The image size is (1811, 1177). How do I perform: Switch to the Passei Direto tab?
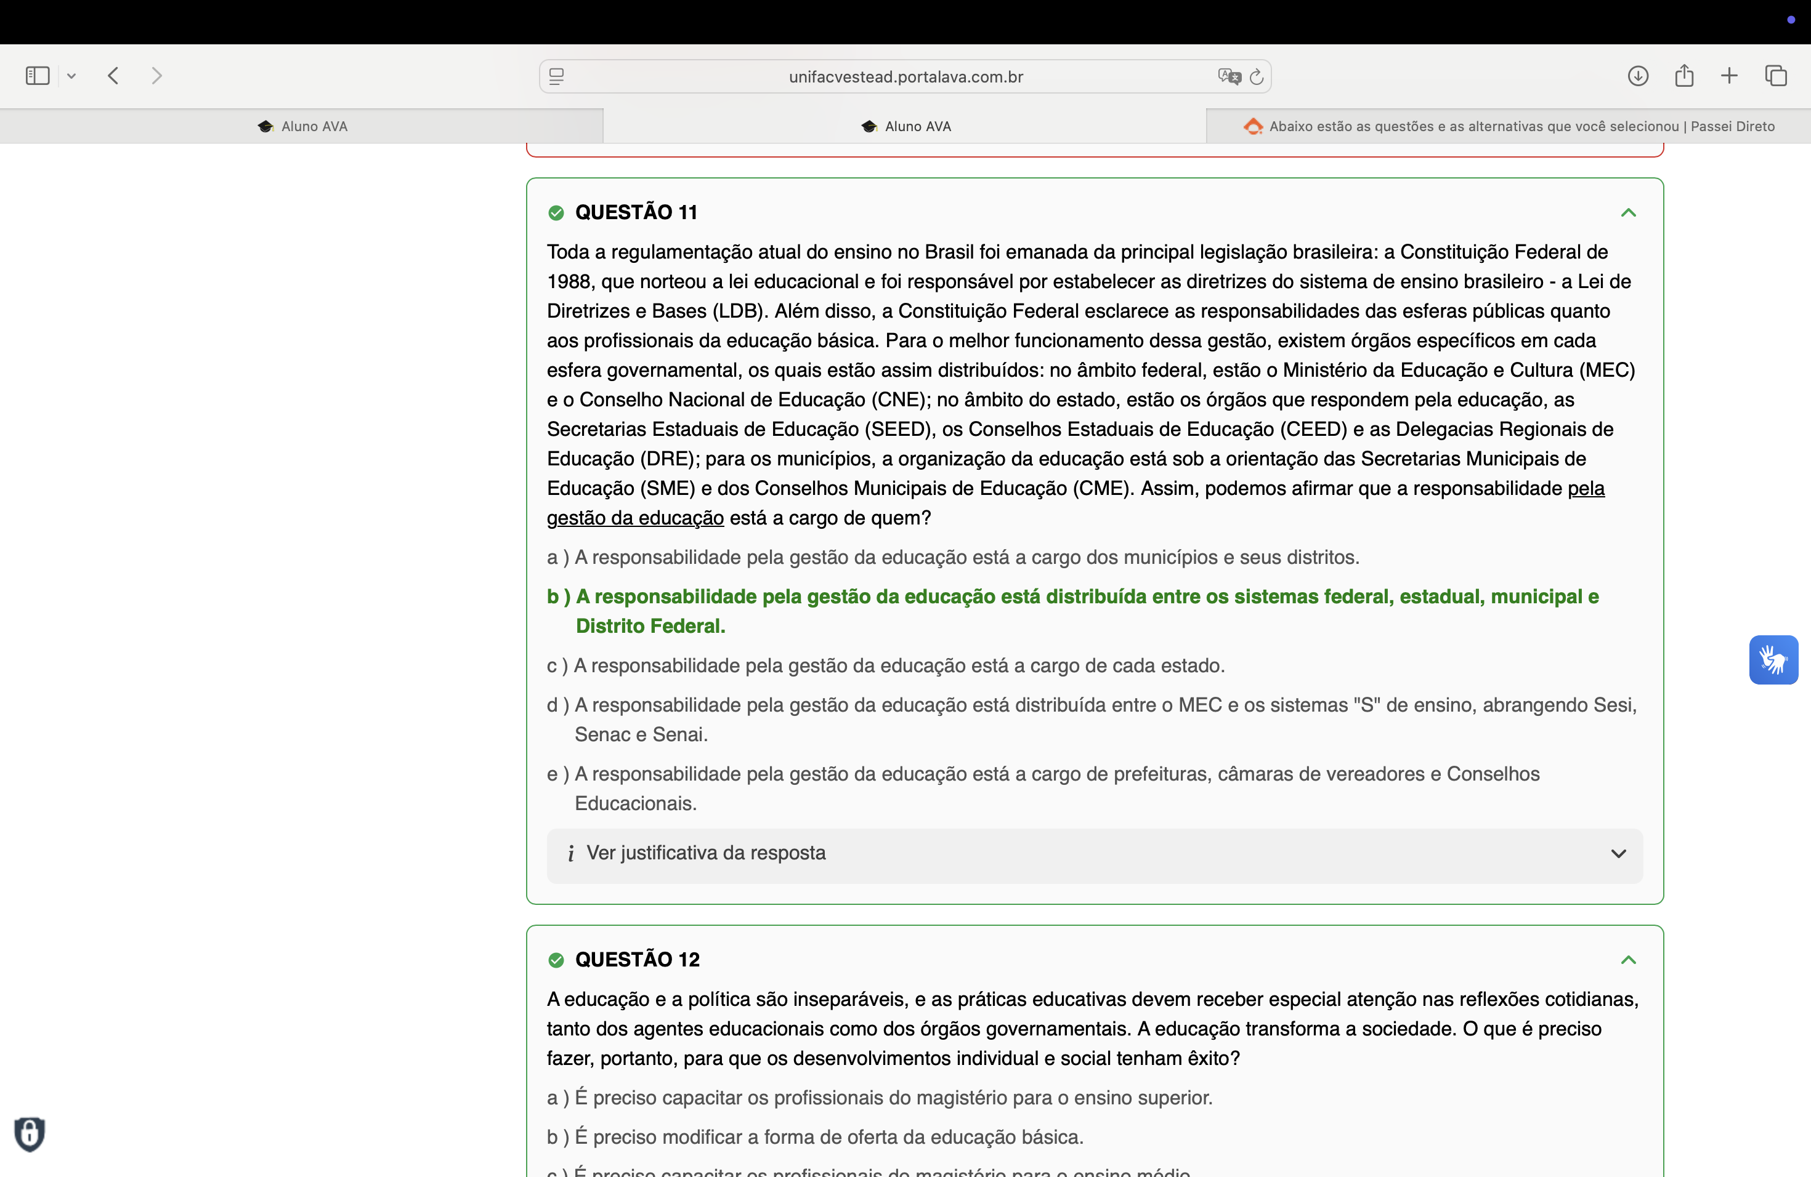click(x=1509, y=127)
